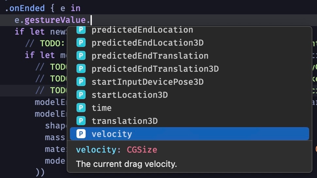This screenshot has height=178, width=317.
Task: Select the velocity completion suggestion
Action: (x=190, y=134)
